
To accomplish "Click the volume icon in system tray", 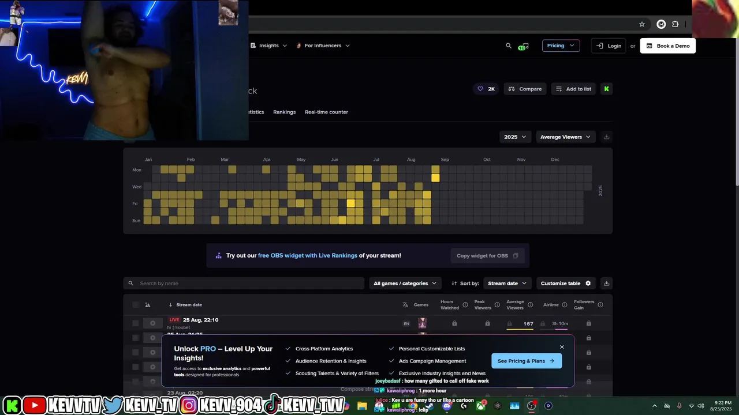I will coord(700,406).
